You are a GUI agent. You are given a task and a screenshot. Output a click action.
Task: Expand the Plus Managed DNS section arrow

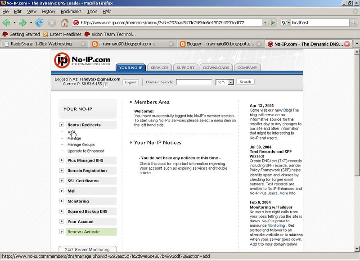[x=62, y=160]
